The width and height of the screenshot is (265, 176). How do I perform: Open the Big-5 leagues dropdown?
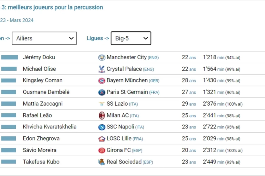click(x=131, y=38)
